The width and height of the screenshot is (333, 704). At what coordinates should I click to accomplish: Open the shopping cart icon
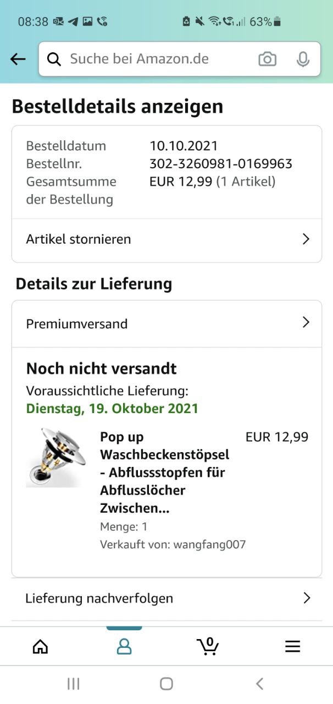[208, 646]
